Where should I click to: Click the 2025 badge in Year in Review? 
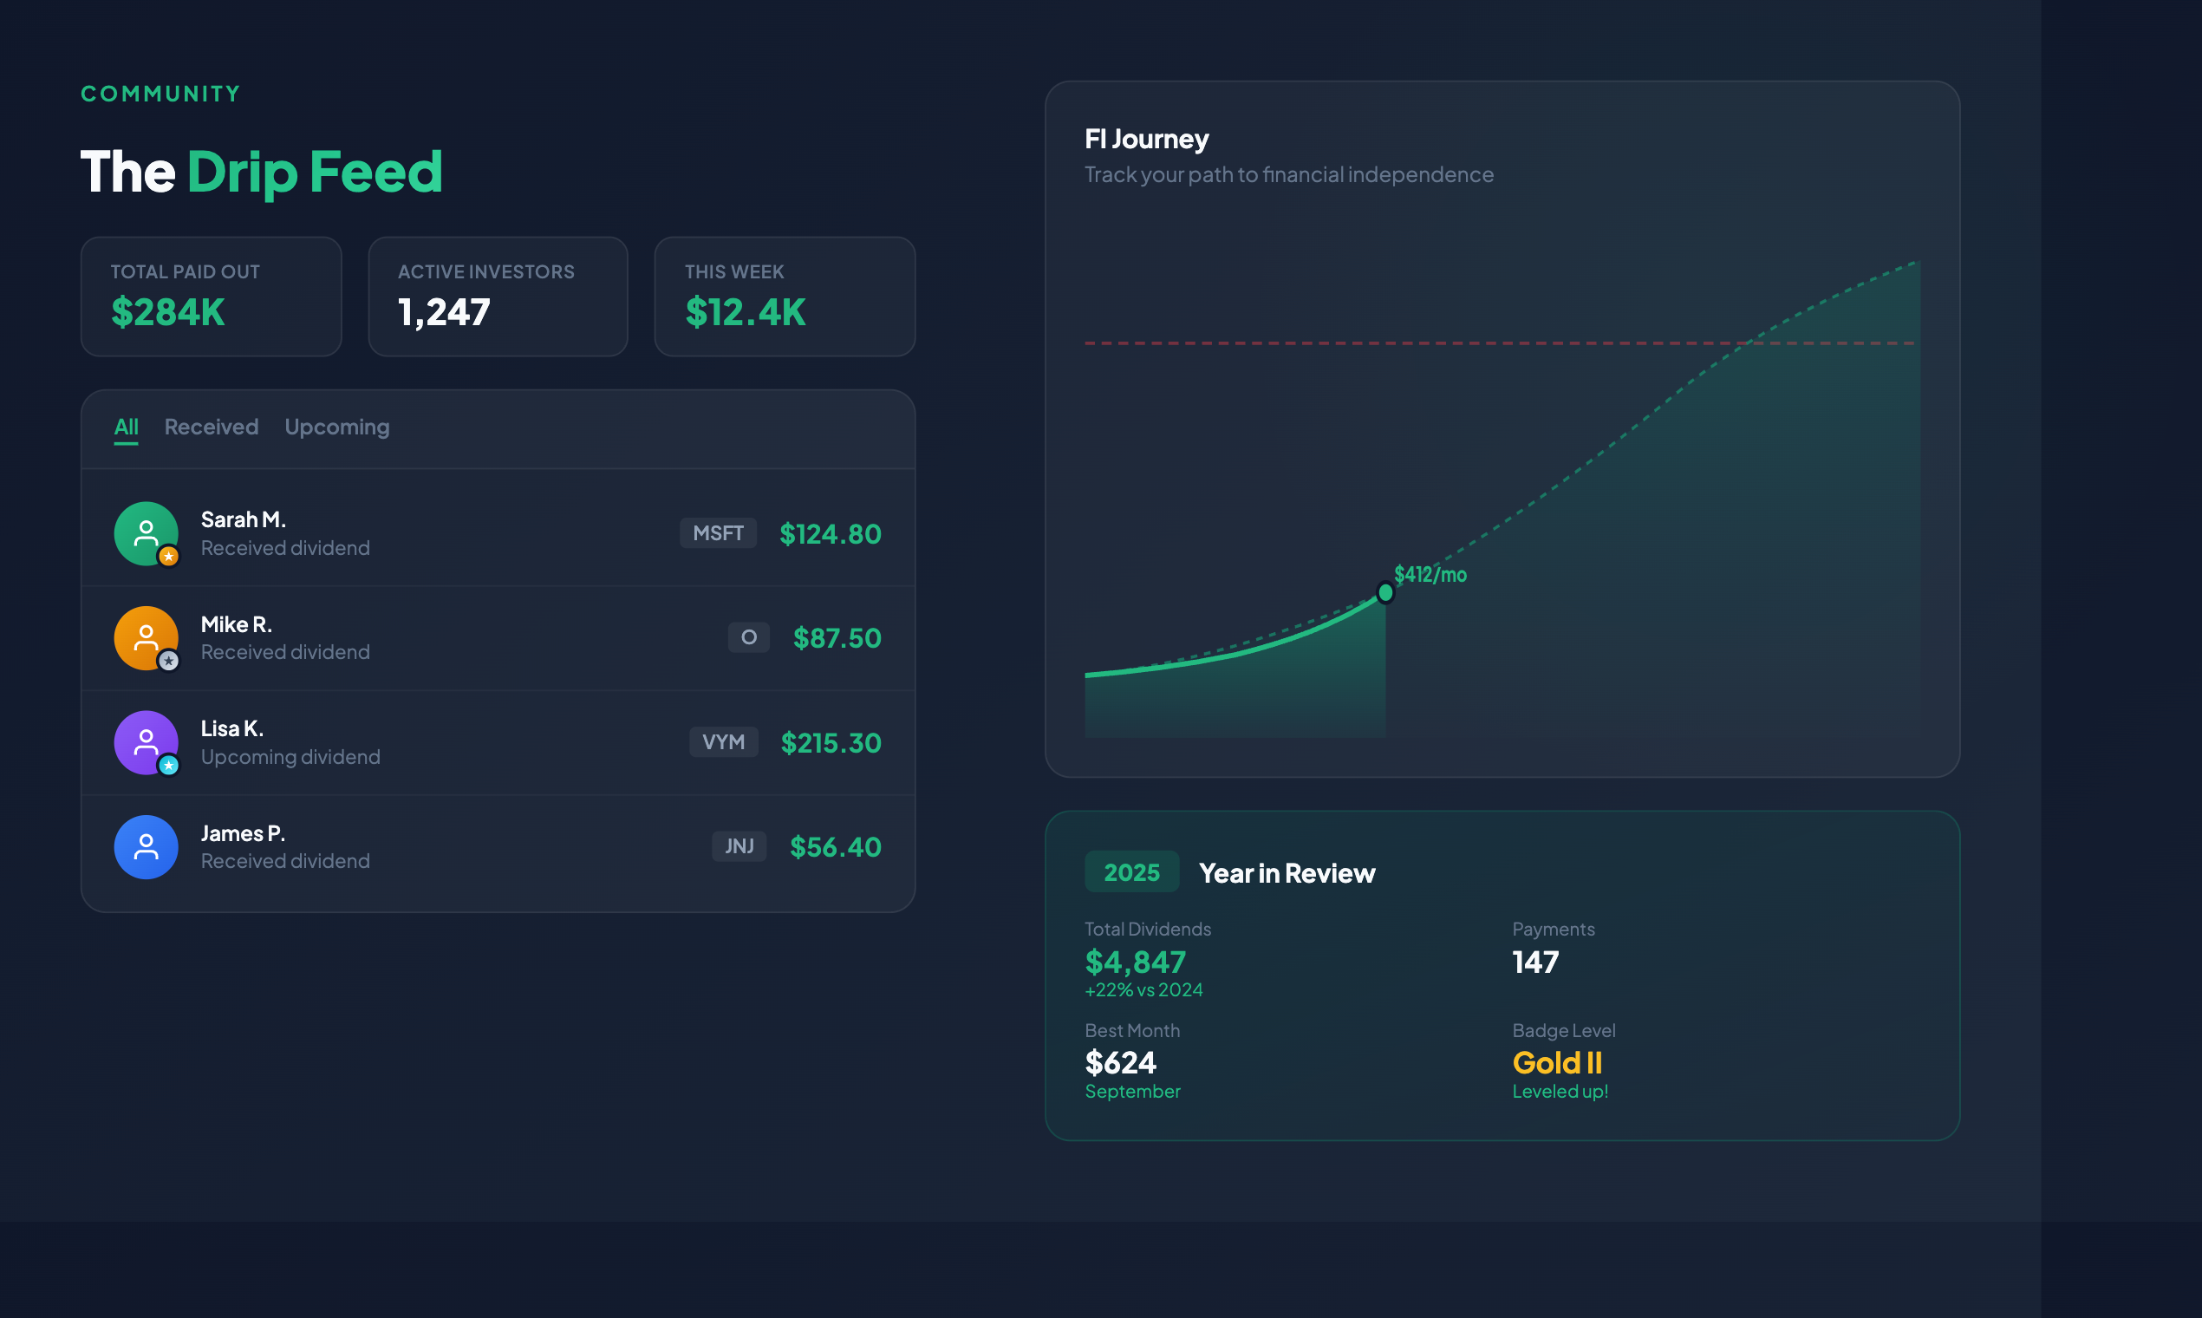tap(1131, 872)
